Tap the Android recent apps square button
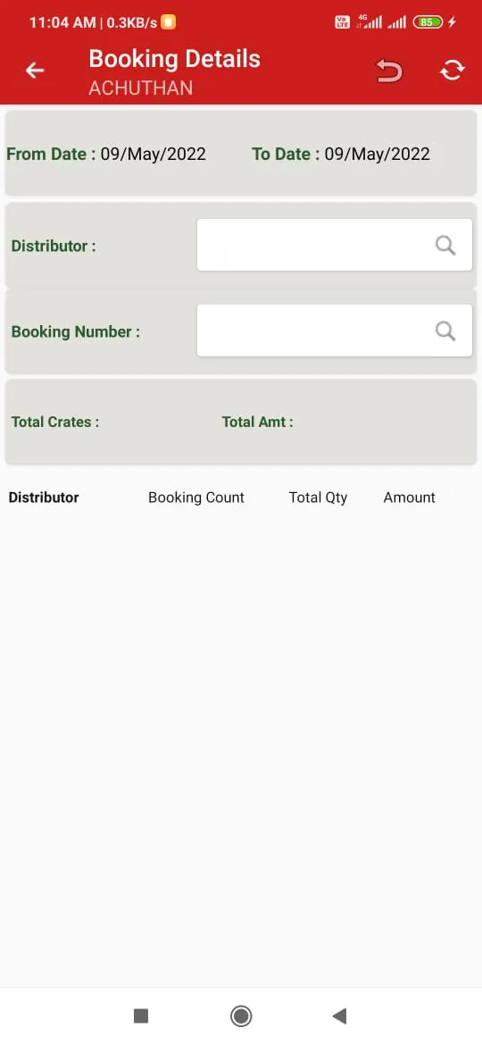The image size is (482, 1045). [140, 1016]
